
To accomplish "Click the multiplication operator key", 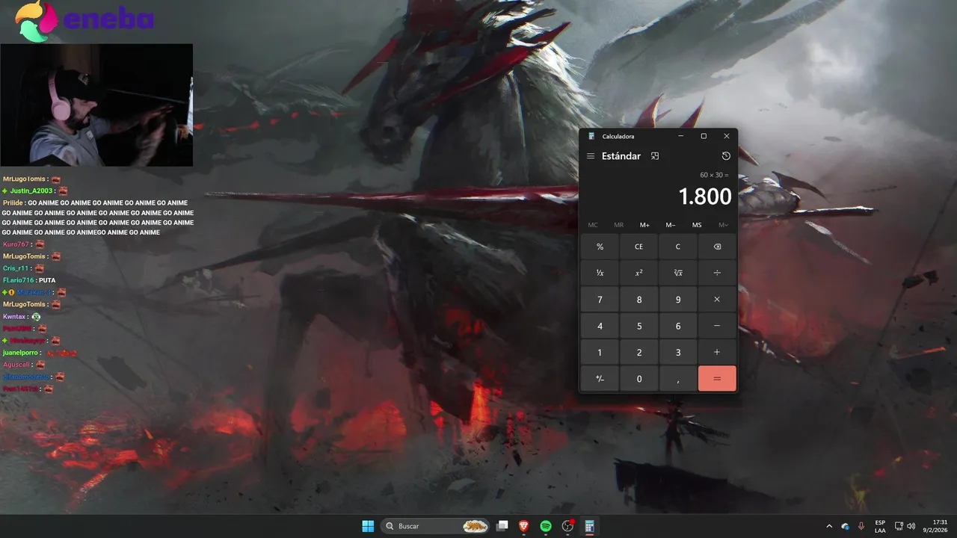I will (x=717, y=300).
